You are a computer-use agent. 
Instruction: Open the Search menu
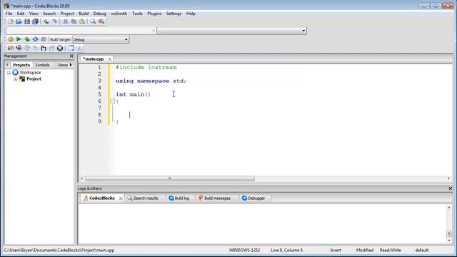click(49, 14)
